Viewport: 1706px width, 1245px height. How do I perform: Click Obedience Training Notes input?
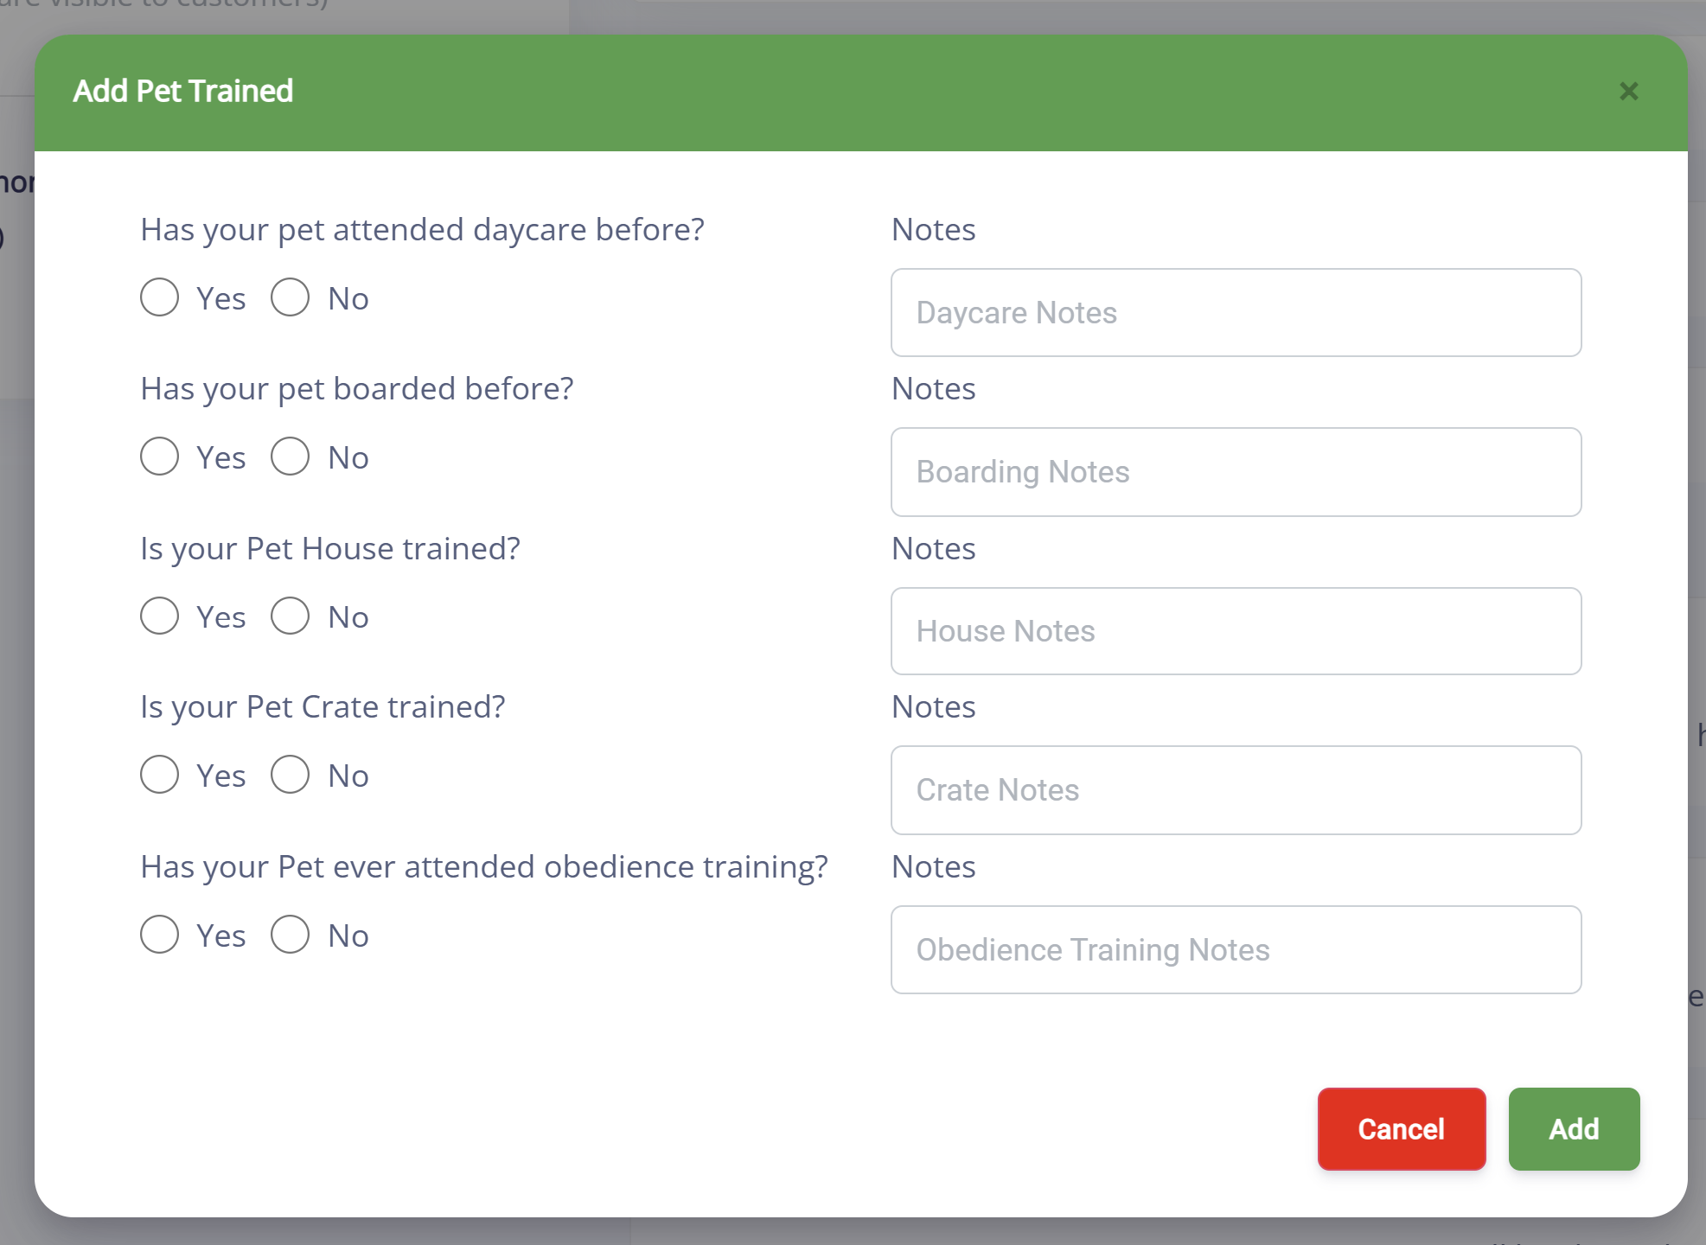(x=1236, y=950)
